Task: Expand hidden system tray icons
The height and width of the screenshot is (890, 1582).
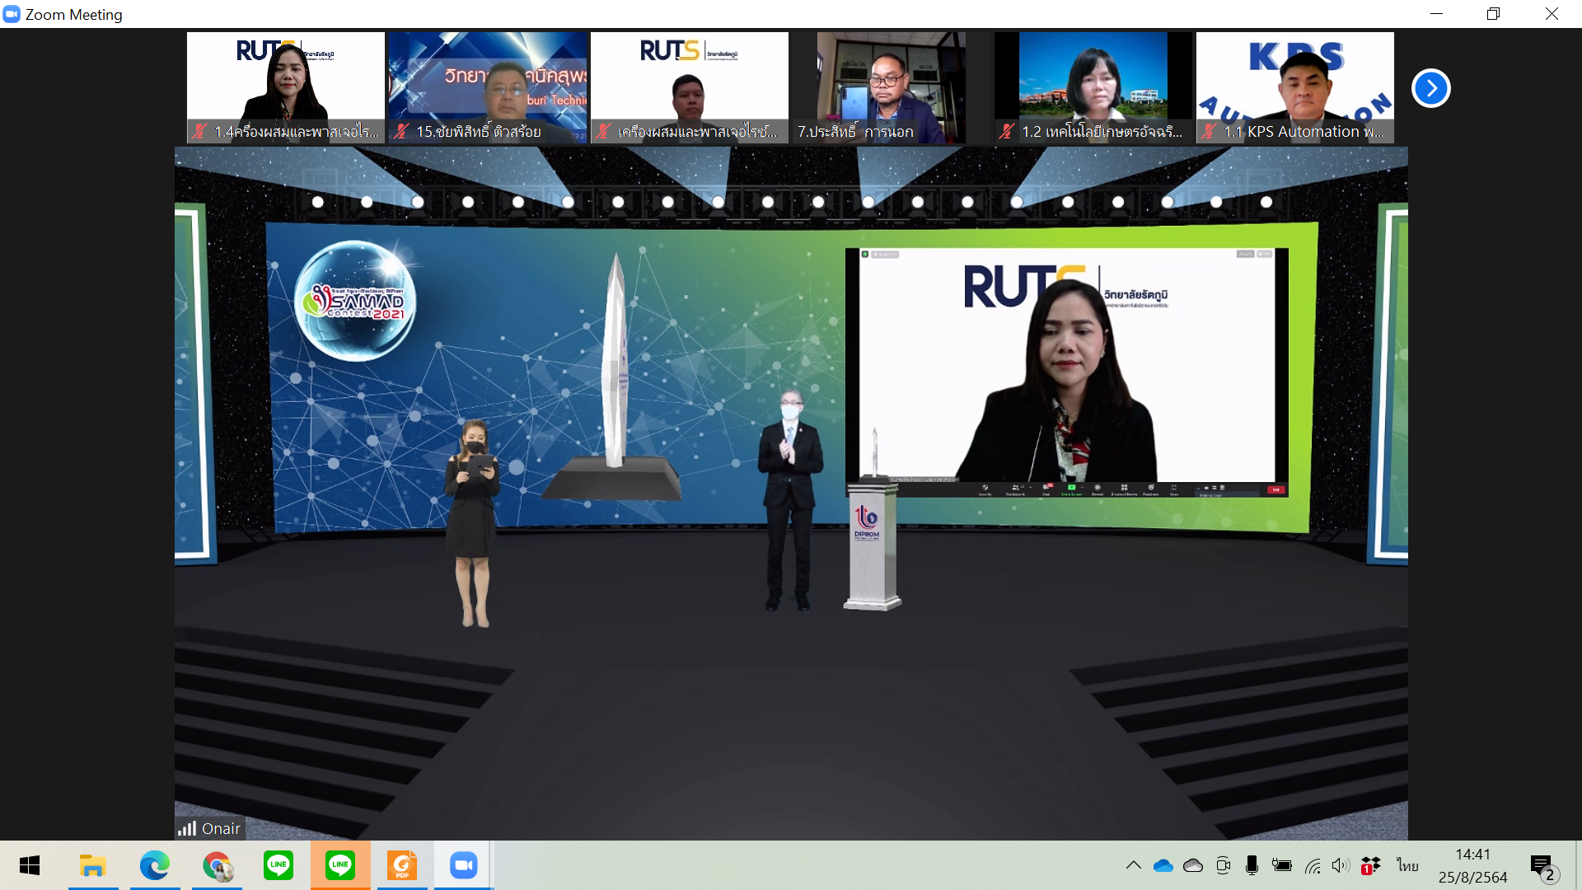Action: tap(1134, 865)
